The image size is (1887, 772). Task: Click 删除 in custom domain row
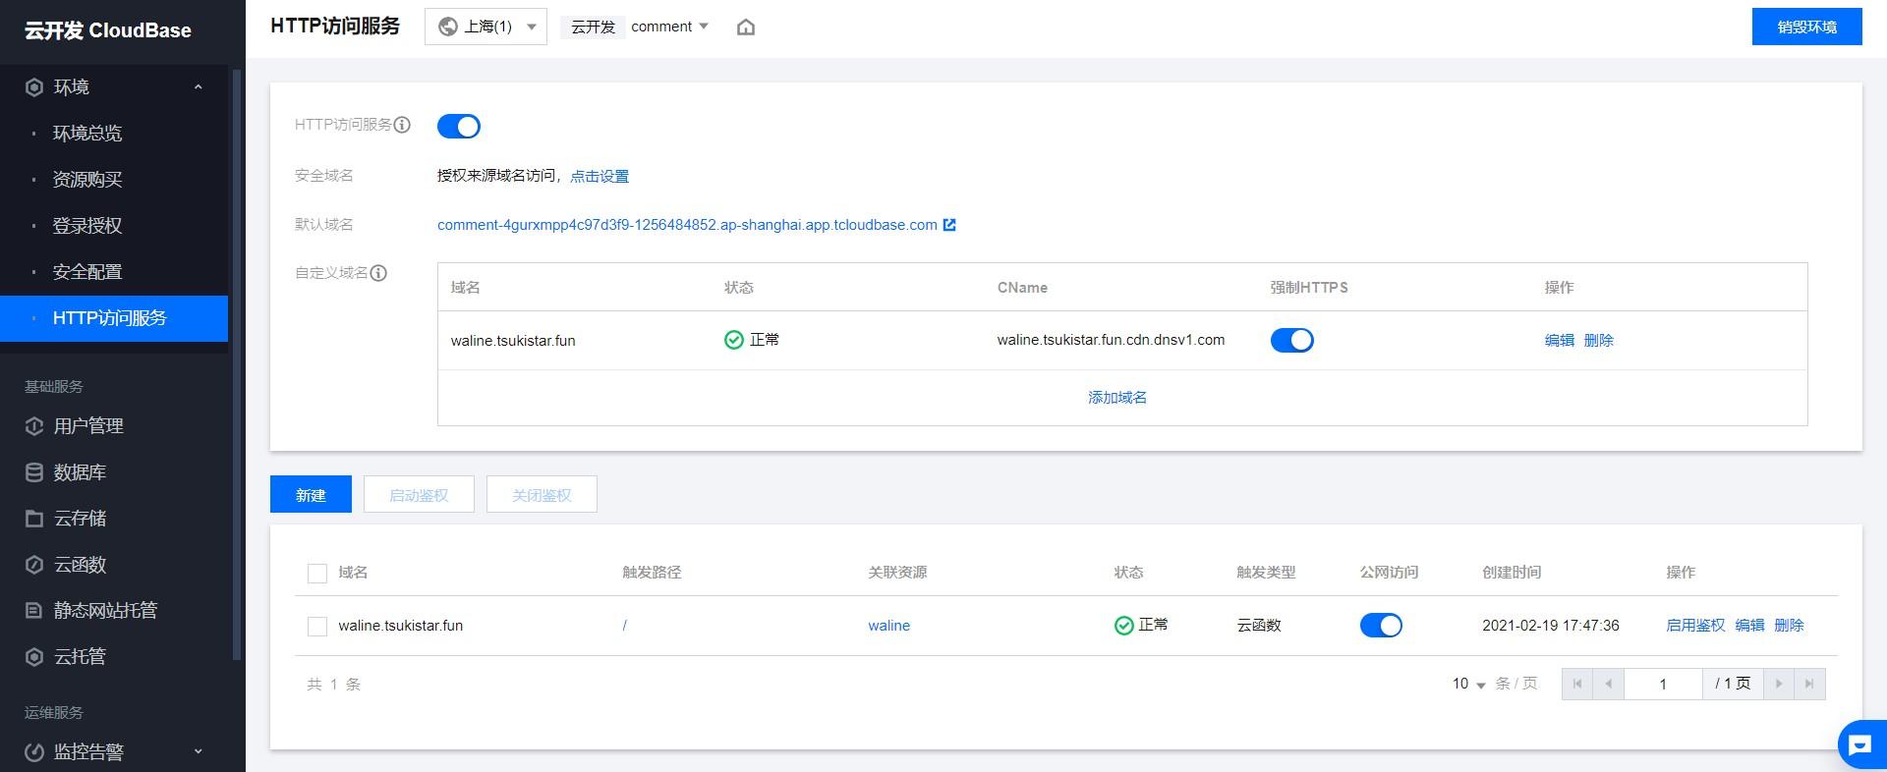[1599, 340]
